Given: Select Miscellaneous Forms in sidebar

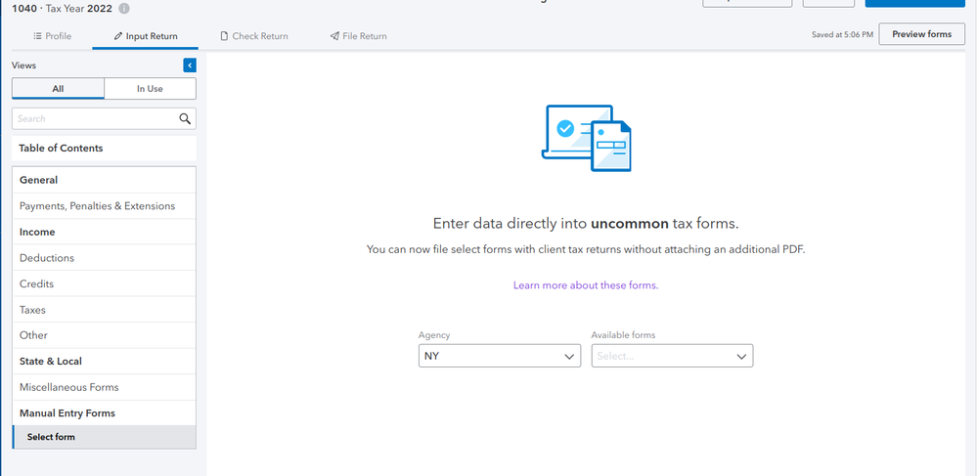Looking at the screenshot, I should coord(68,387).
